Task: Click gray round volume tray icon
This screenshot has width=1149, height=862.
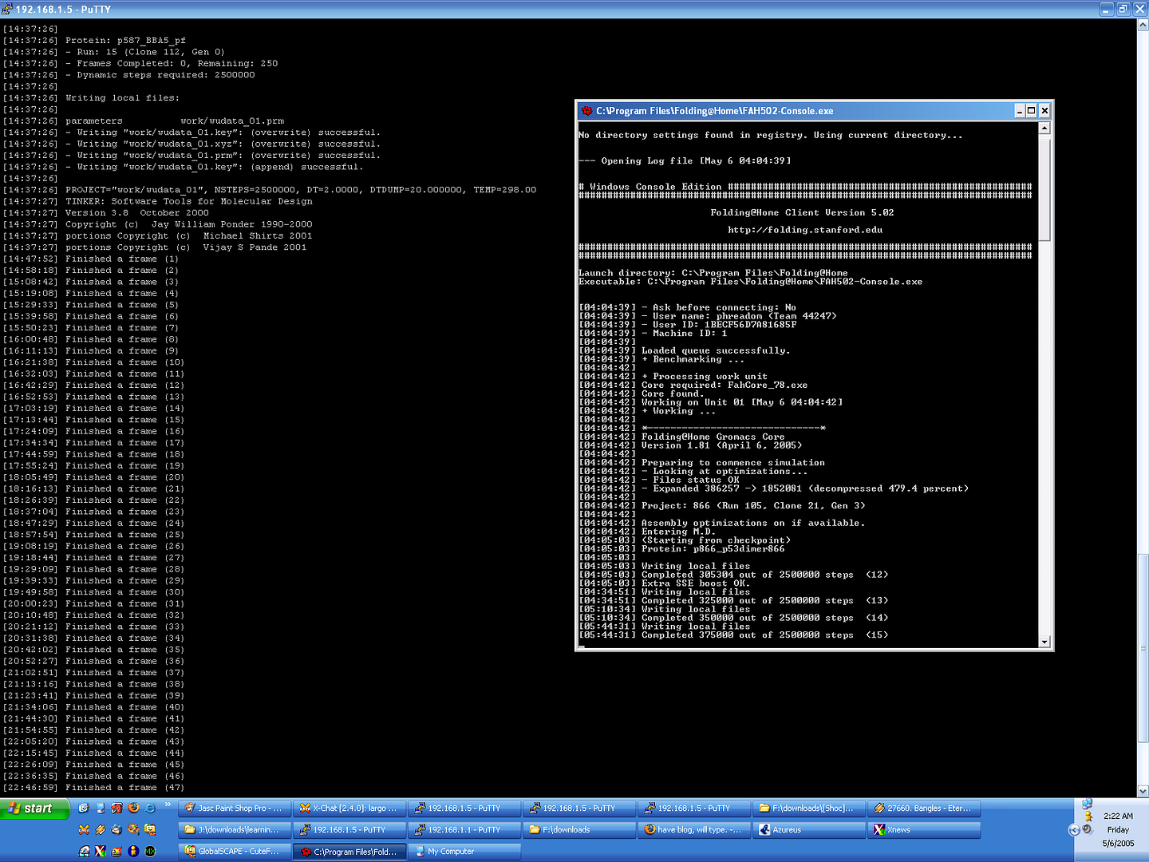Action: click(1088, 829)
